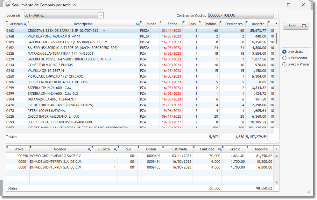This screenshot has height=200, width=317.
Task: Click the magnifier icon in Descripcion column header
Action: [x=137, y=24]
